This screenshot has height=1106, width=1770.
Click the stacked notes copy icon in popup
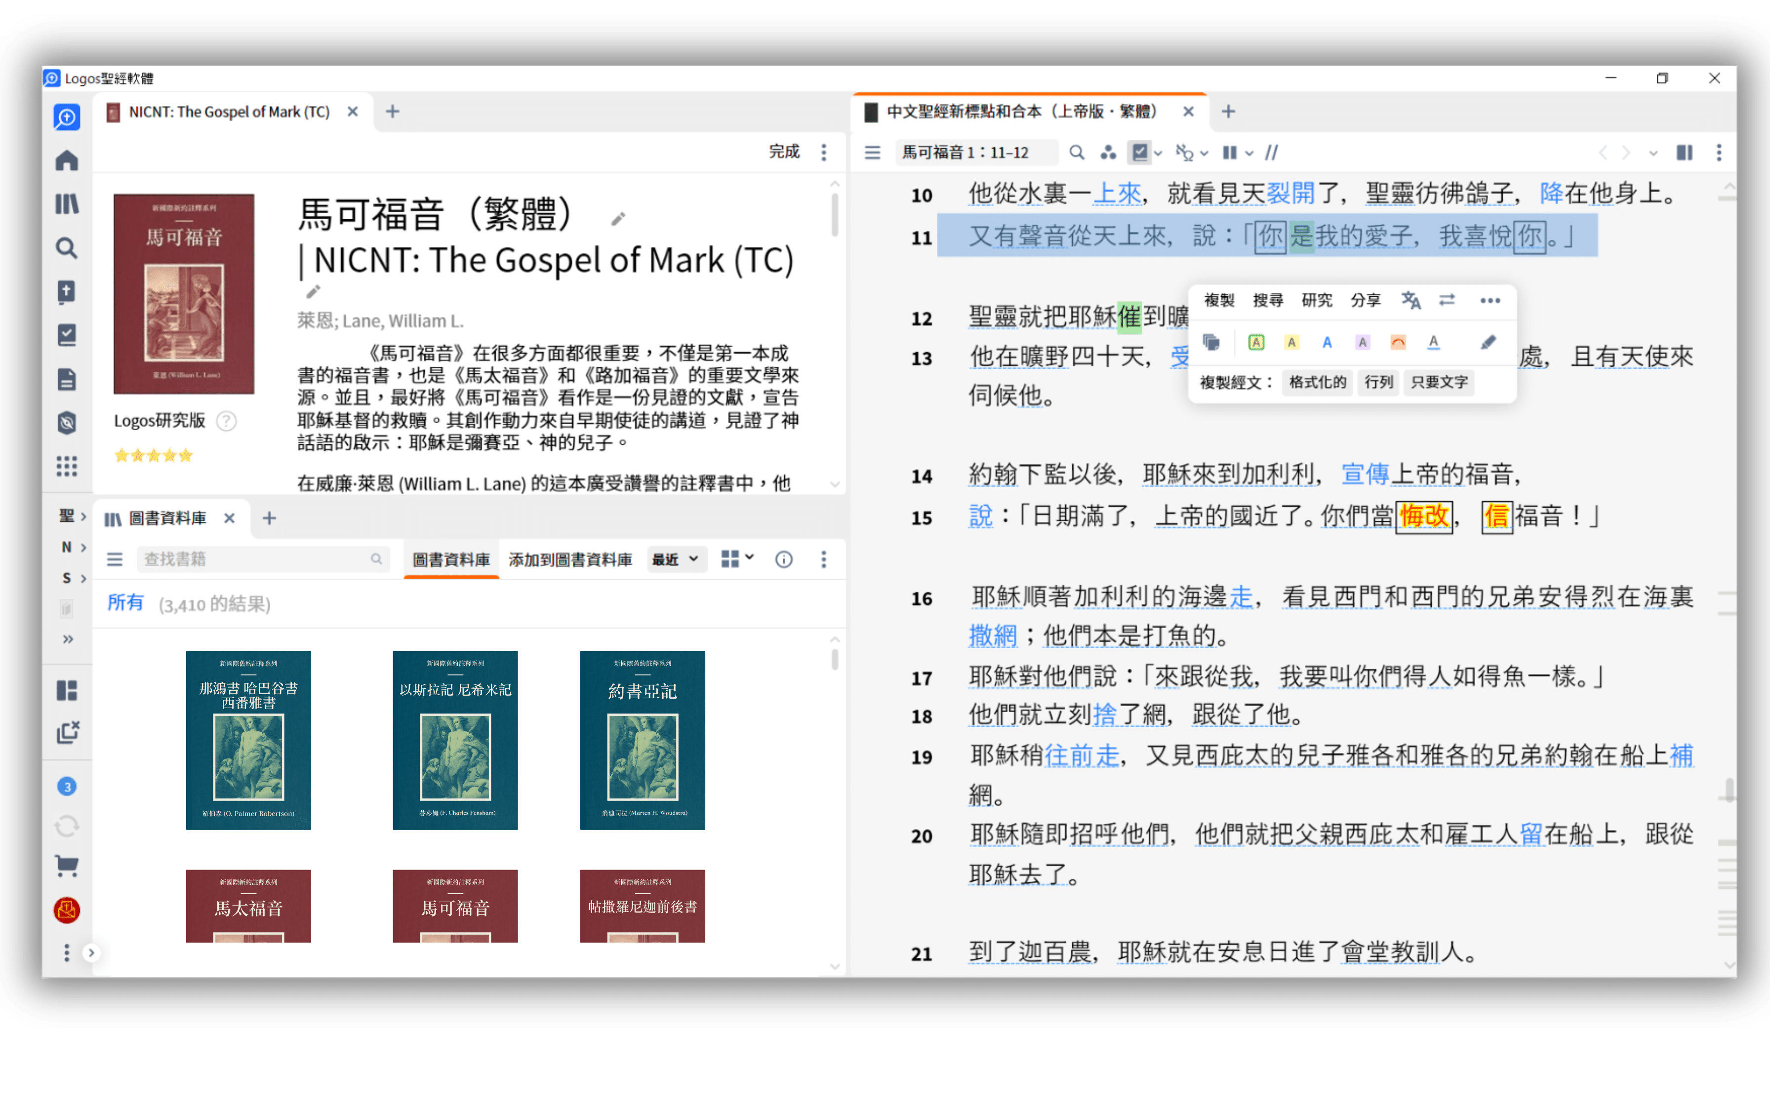click(x=1211, y=342)
